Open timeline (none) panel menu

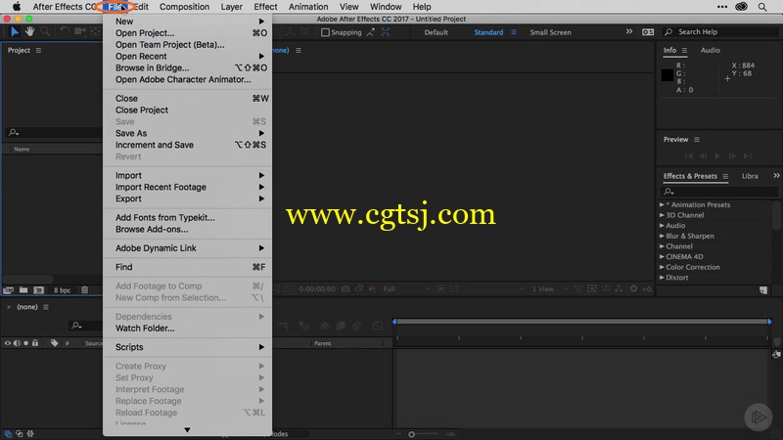(x=46, y=307)
